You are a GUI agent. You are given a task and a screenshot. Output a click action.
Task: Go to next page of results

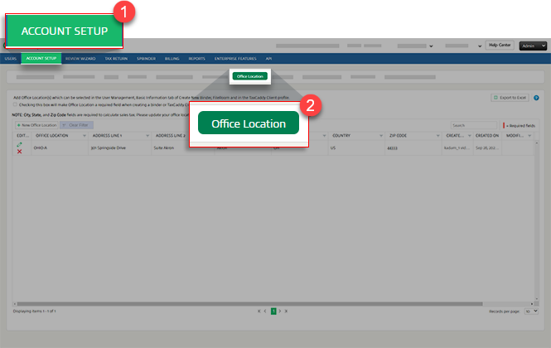click(280, 311)
